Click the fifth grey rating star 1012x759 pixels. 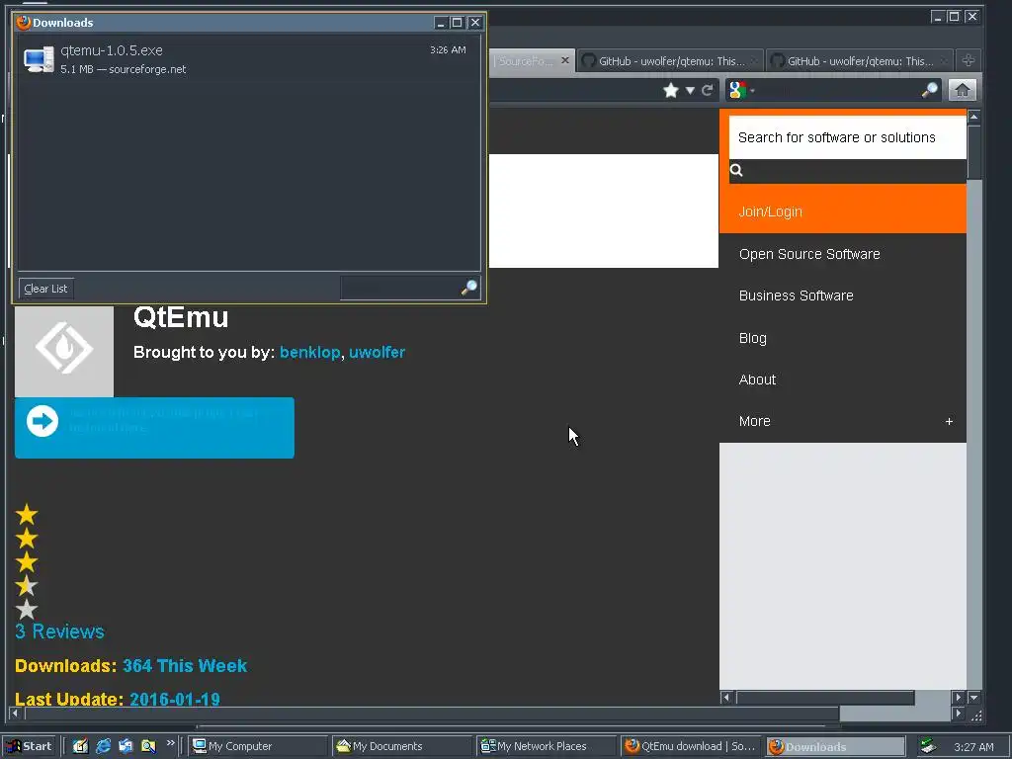(27, 609)
